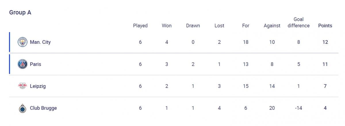Click the Played column header

[x=140, y=25]
